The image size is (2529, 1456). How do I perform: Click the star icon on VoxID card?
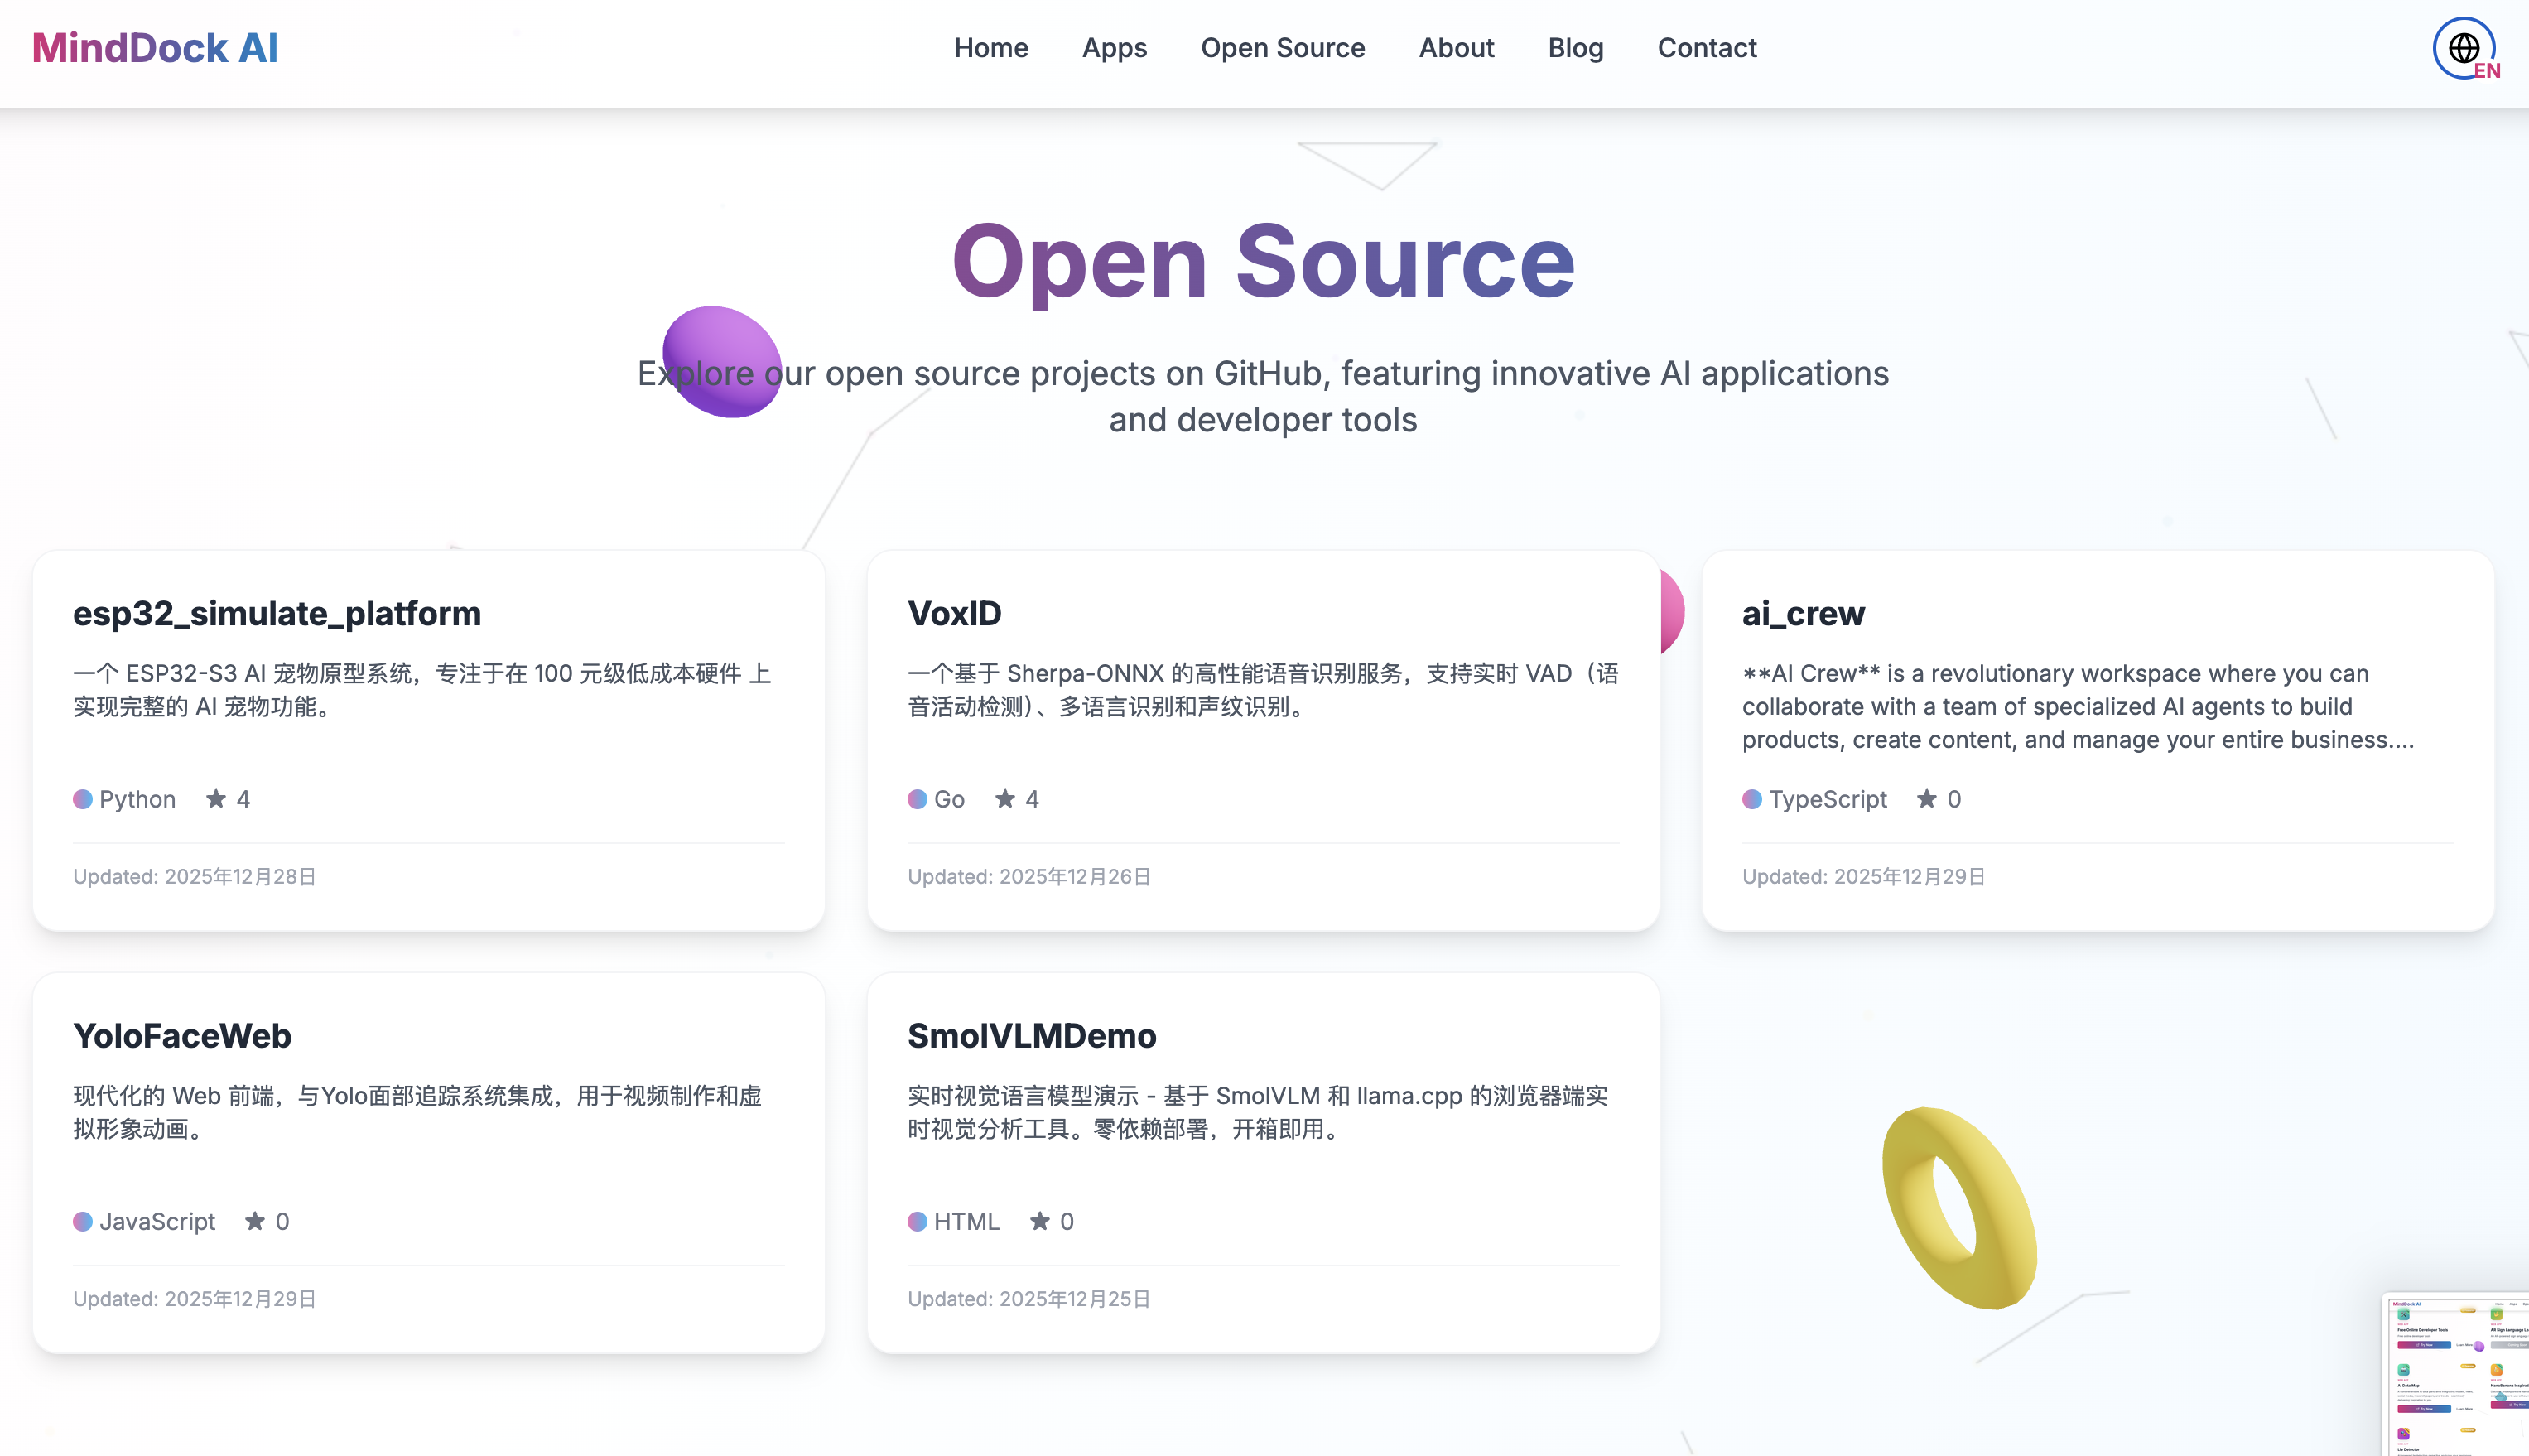tap(1004, 798)
